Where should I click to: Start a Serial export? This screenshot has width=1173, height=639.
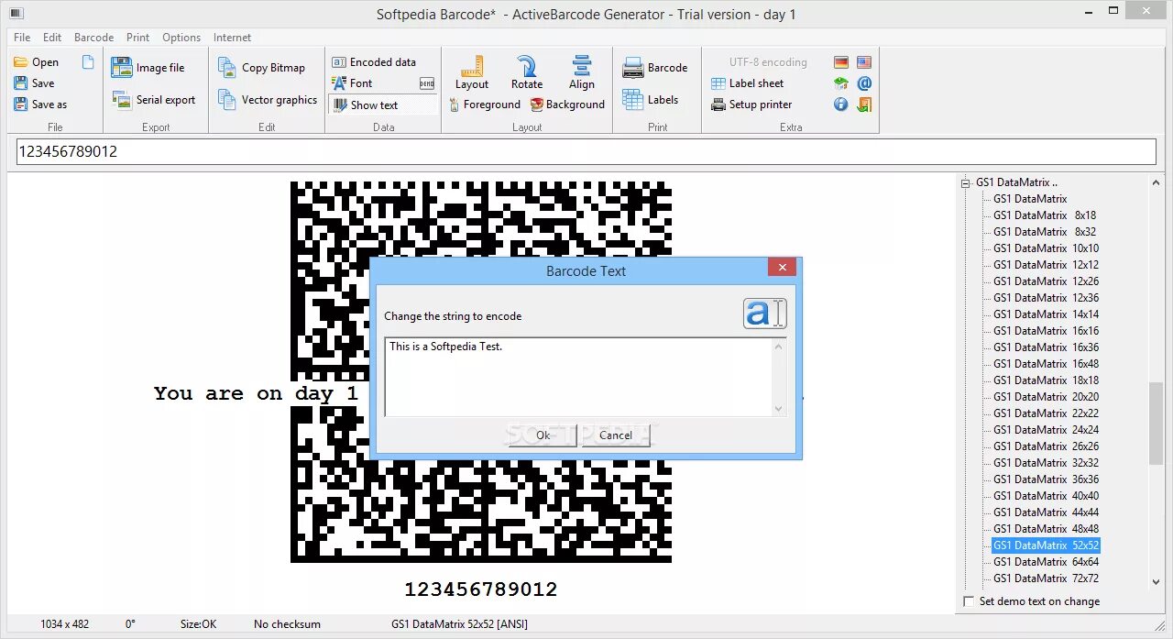coord(153,100)
